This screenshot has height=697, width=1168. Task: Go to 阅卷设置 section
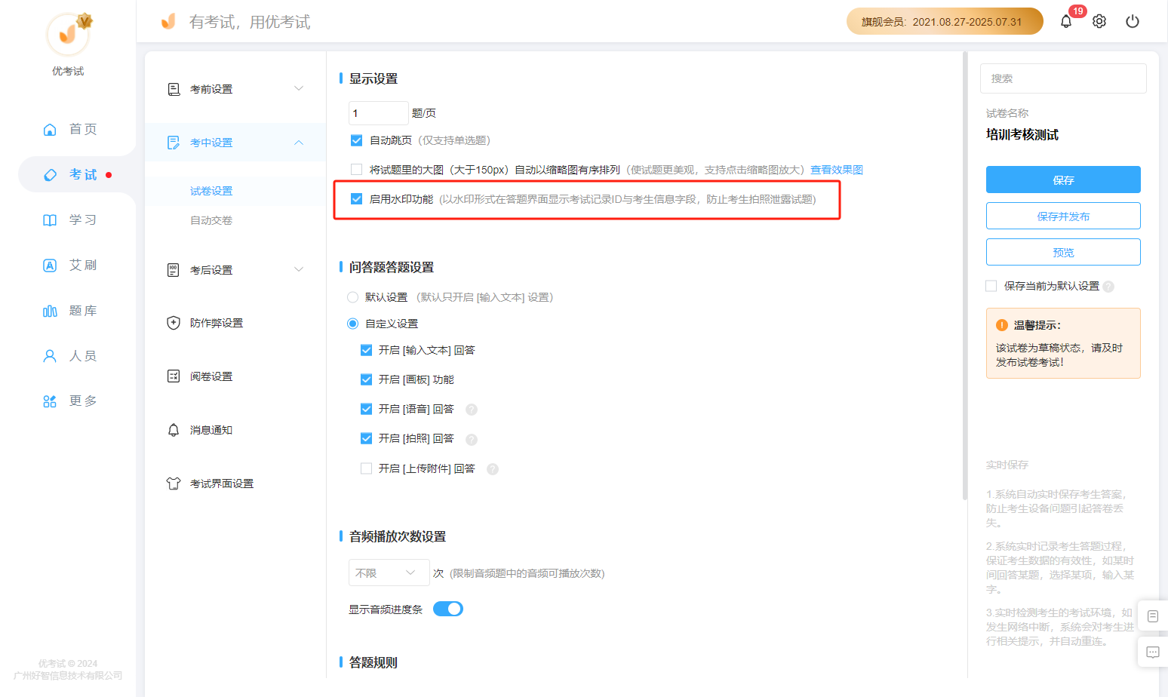point(211,376)
